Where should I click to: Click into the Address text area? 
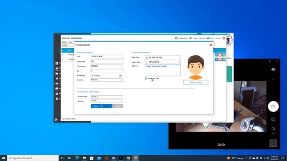pyautogui.click(x=163, y=70)
